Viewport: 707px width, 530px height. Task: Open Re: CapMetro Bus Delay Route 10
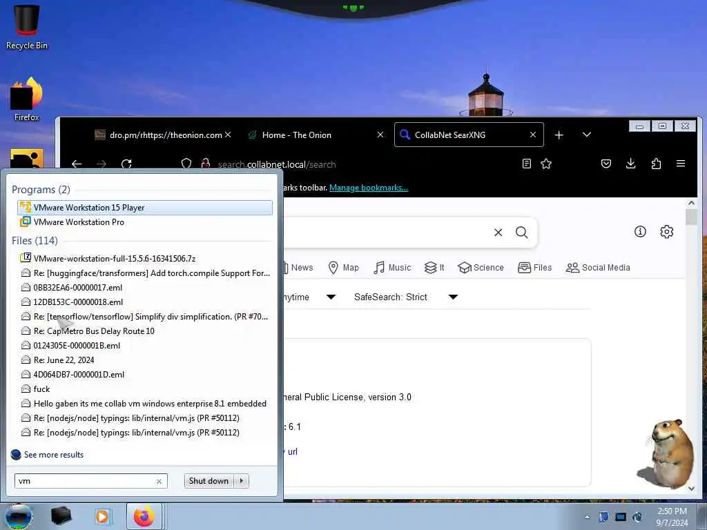tap(145, 331)
